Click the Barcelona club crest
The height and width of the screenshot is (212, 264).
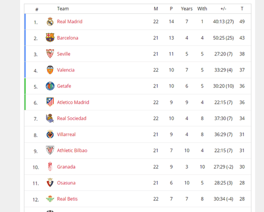[x=50, y=38]
